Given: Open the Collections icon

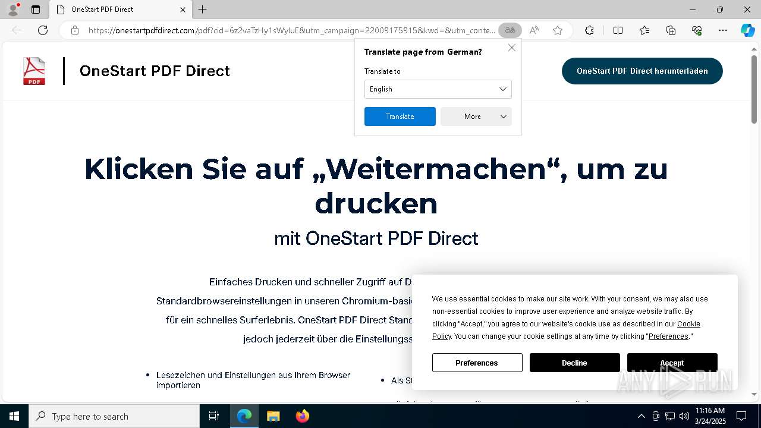Looking at the screenshot, I should pos(671,30).
